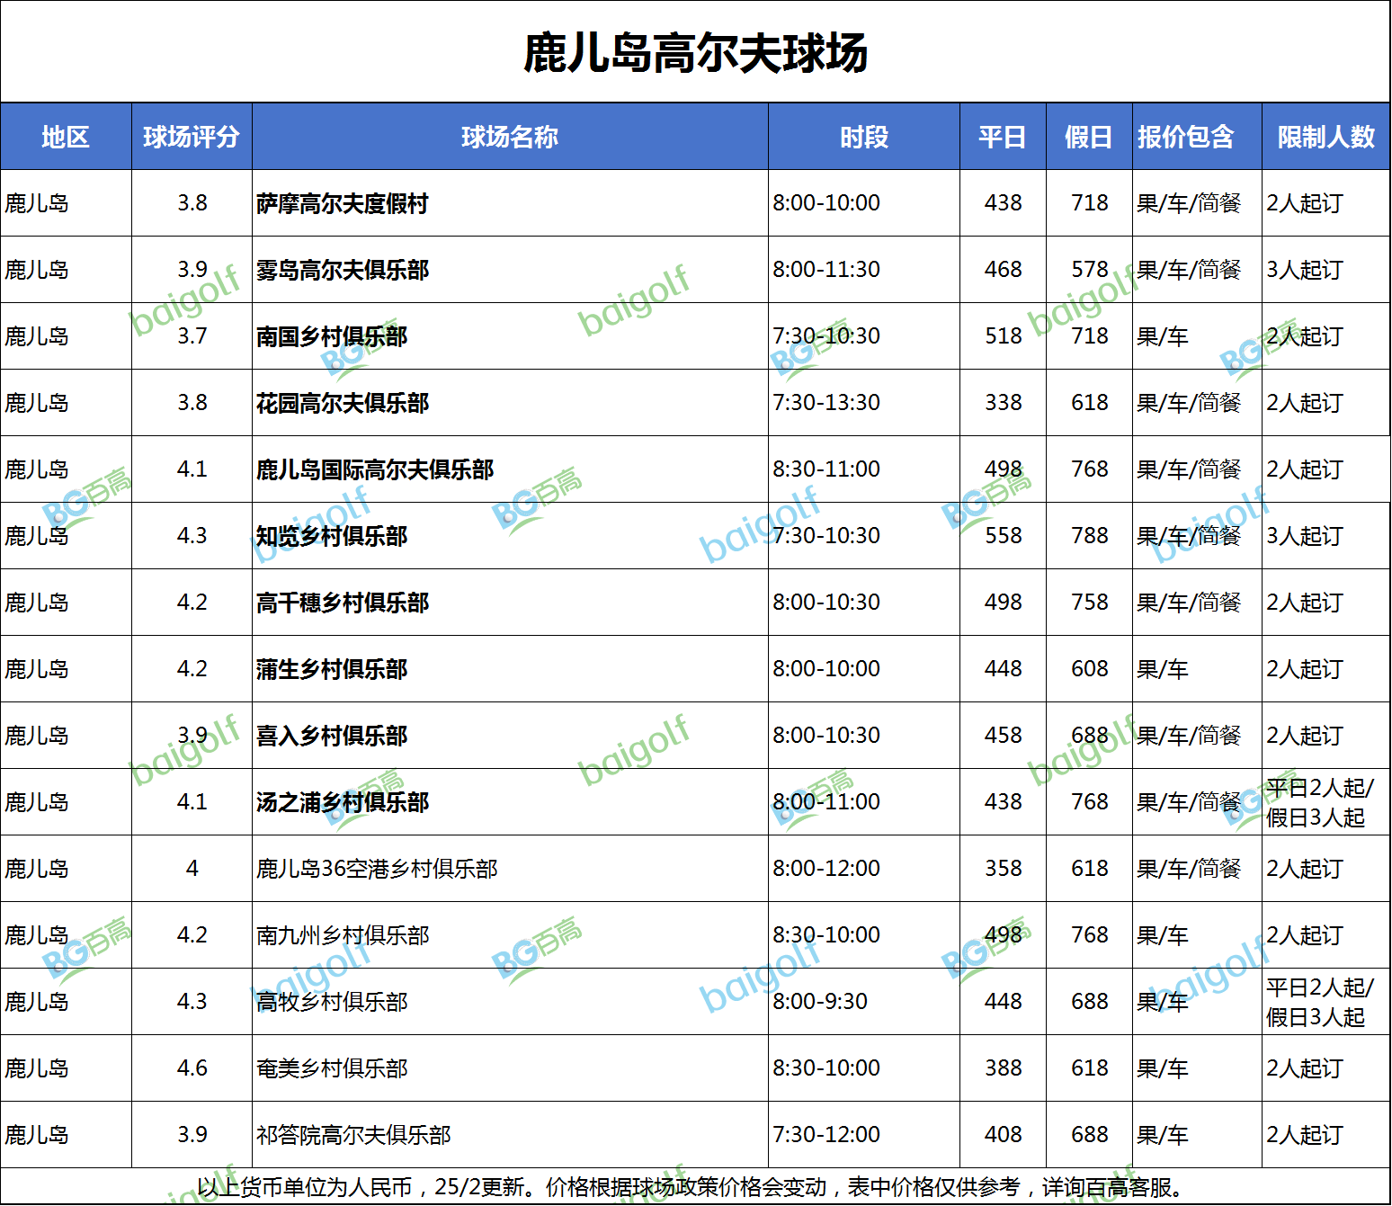Select the 4.6 rating cell
Image resolution: width=1392 pixels, height=1206 pixels.
pyautogui.click(x=192, y=1068)
